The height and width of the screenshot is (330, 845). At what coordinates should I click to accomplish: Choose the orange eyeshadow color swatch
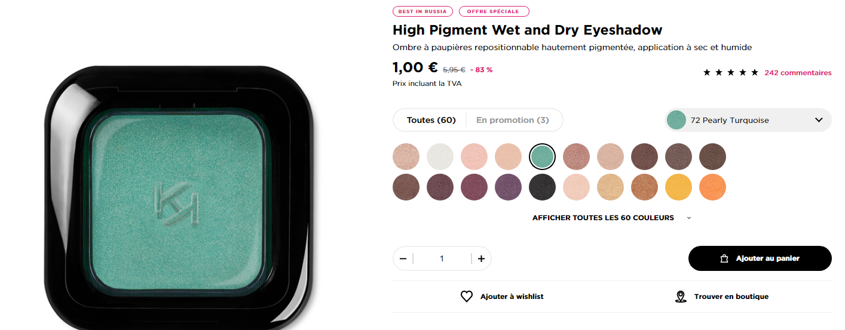(712, 187)
